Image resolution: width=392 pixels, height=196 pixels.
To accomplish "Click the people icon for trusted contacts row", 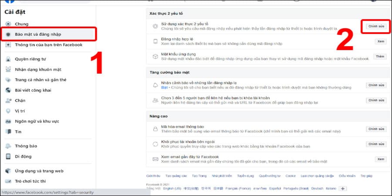I will coord(155,100).
